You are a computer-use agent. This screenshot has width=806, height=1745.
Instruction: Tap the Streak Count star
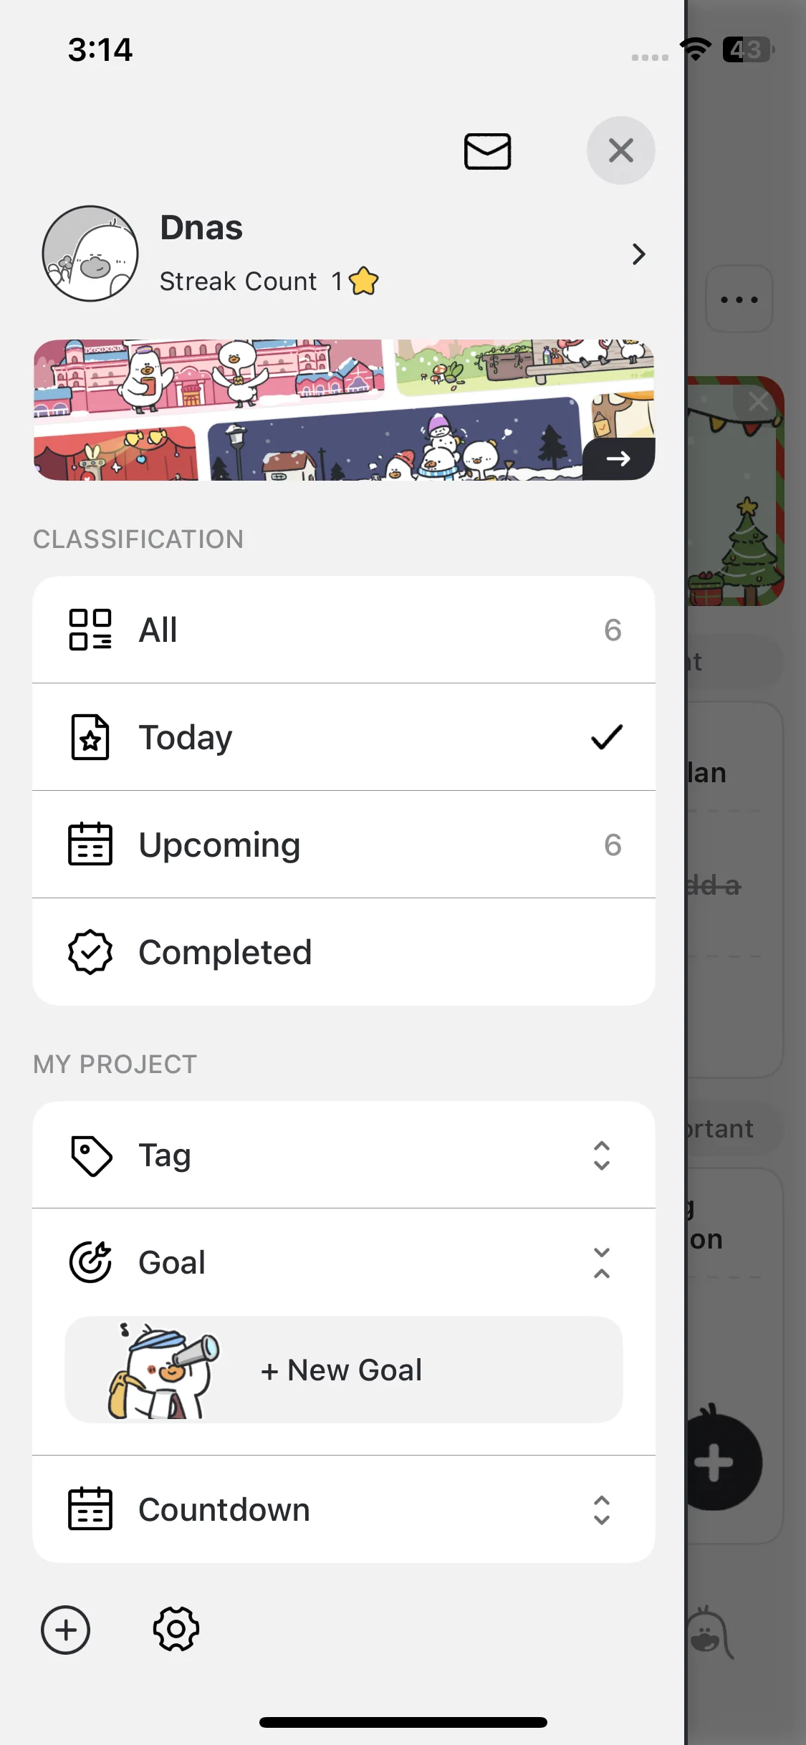coord(364,281)
